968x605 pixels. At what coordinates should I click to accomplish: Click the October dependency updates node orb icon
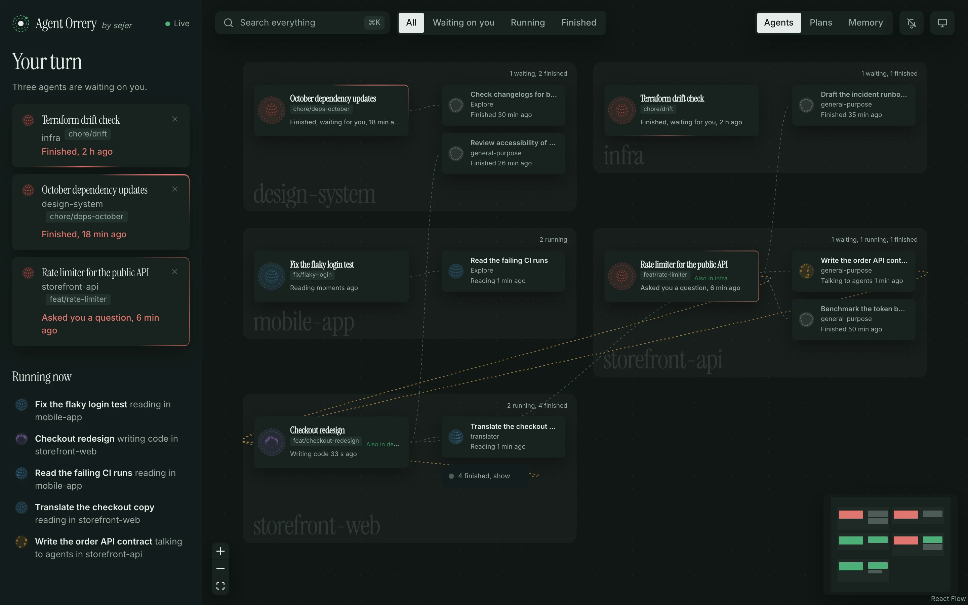(272, 110)
